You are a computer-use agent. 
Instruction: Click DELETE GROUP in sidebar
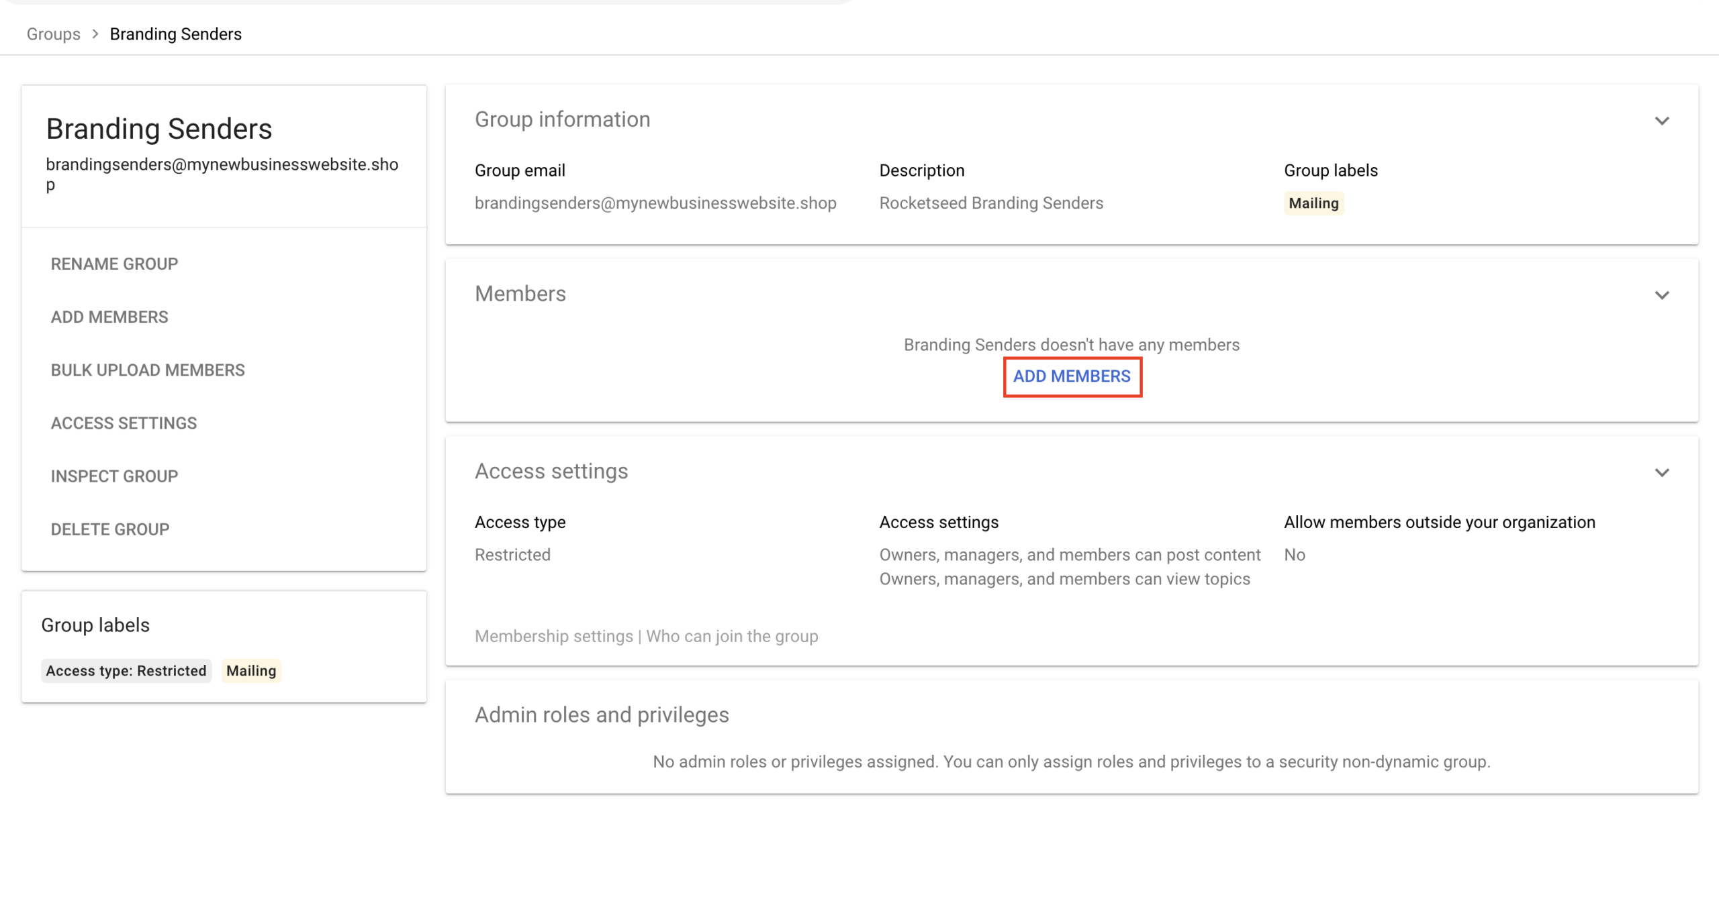pos(110,529)
